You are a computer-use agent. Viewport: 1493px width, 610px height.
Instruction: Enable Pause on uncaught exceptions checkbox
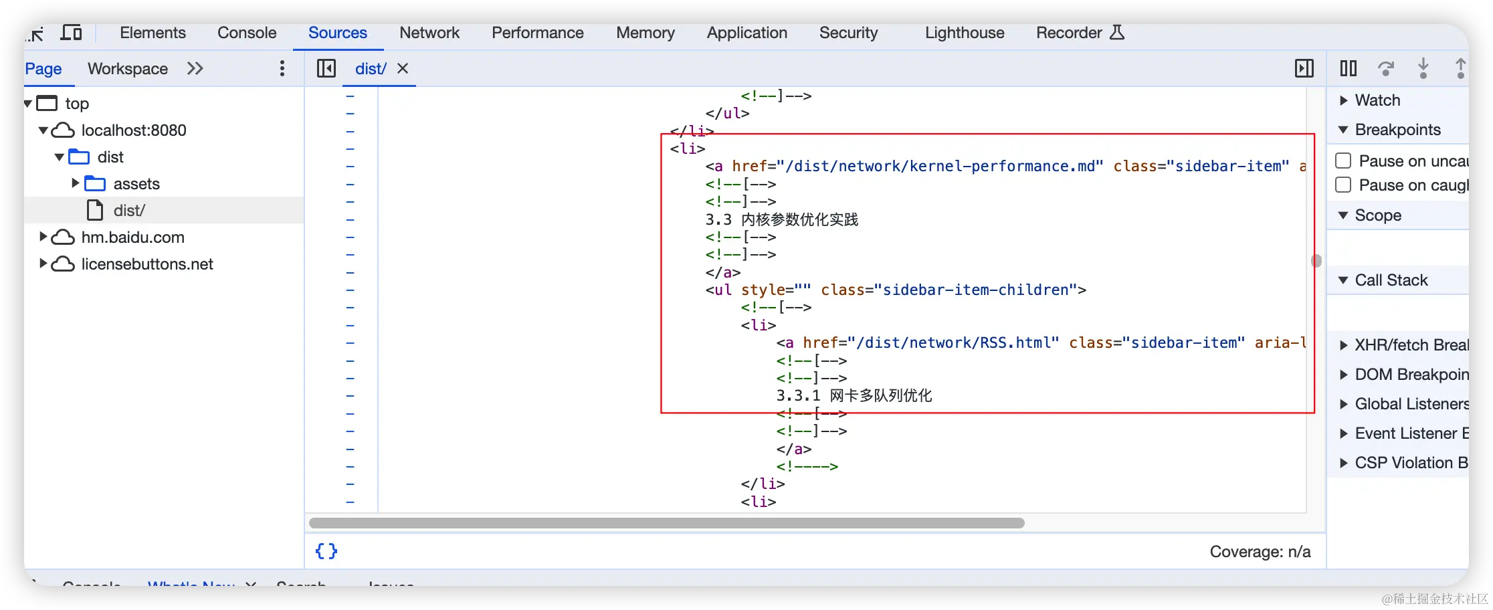click(1343, 161)
